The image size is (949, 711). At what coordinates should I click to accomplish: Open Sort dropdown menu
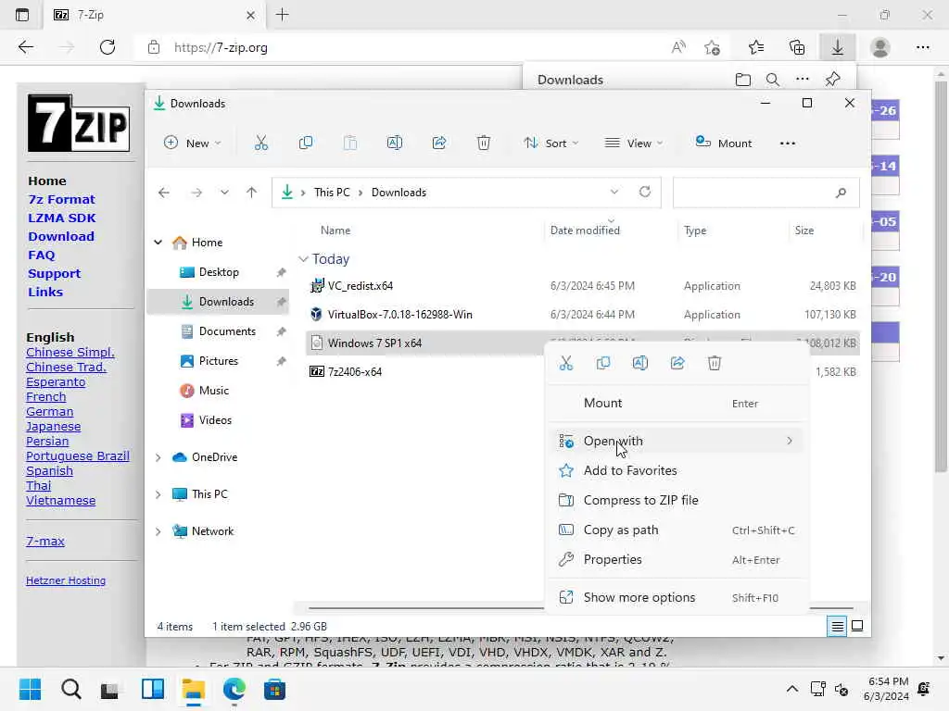click(551, 143)
